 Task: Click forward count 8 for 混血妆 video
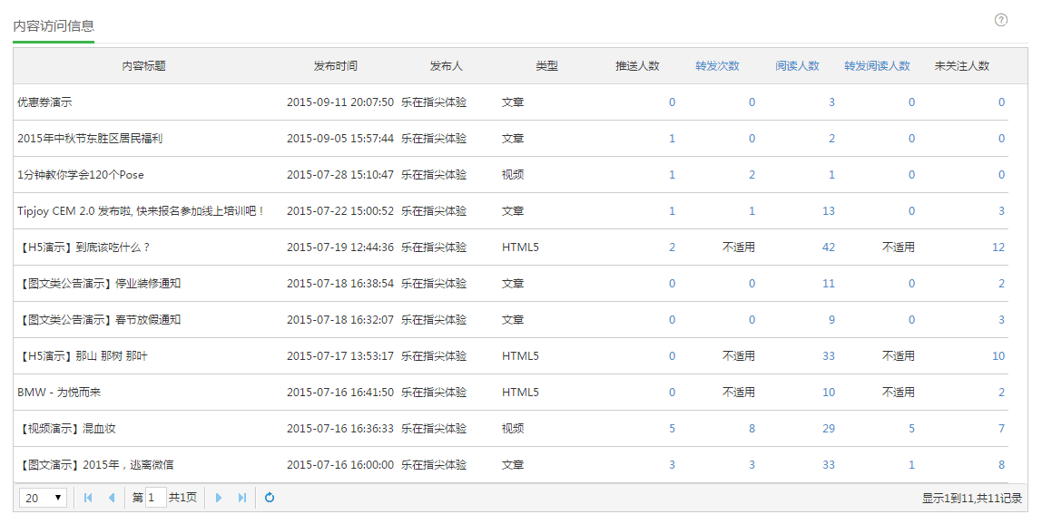pyautogui.click(x=752, y=429)
